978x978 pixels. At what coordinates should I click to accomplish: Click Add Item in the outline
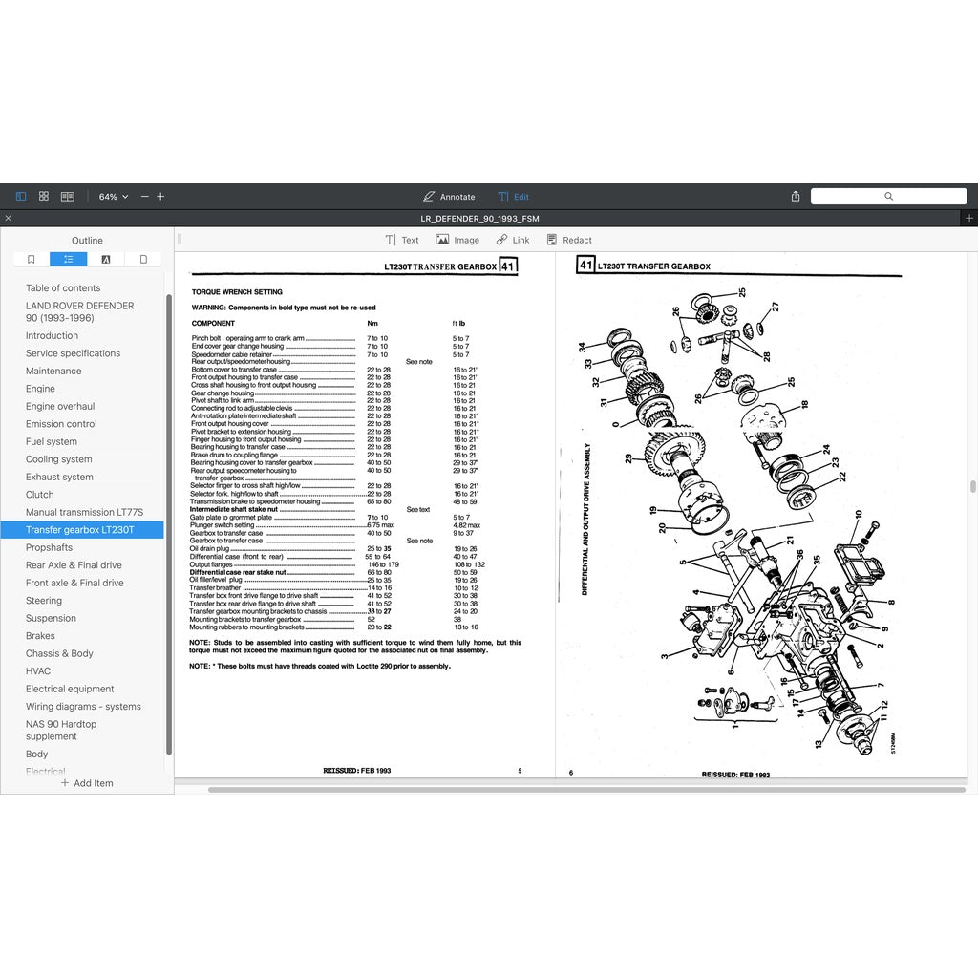[87, 783]
